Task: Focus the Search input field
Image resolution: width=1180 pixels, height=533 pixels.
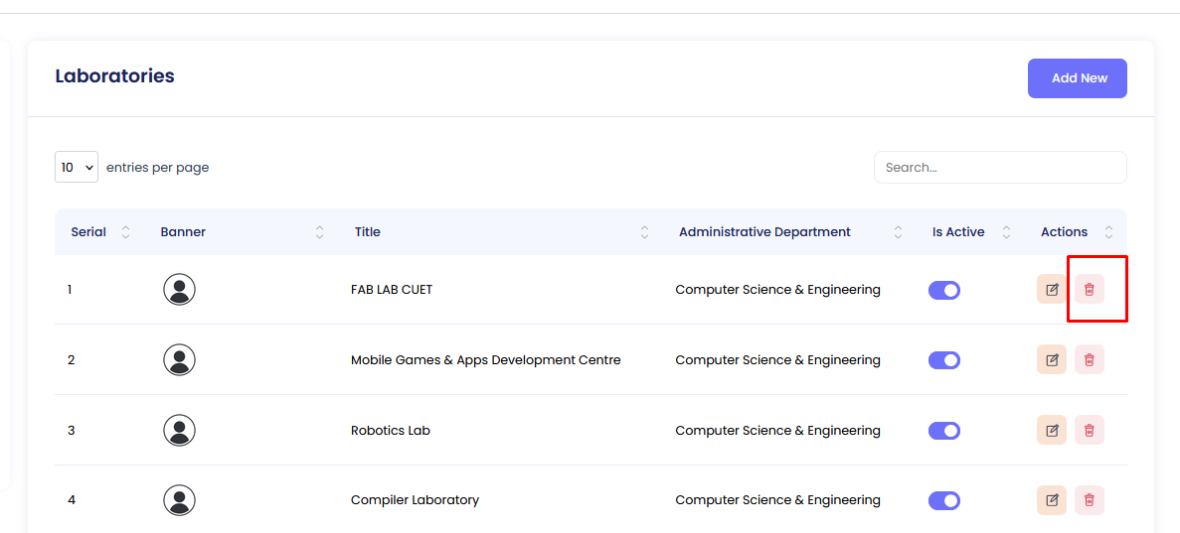Action: pos(999,168)
